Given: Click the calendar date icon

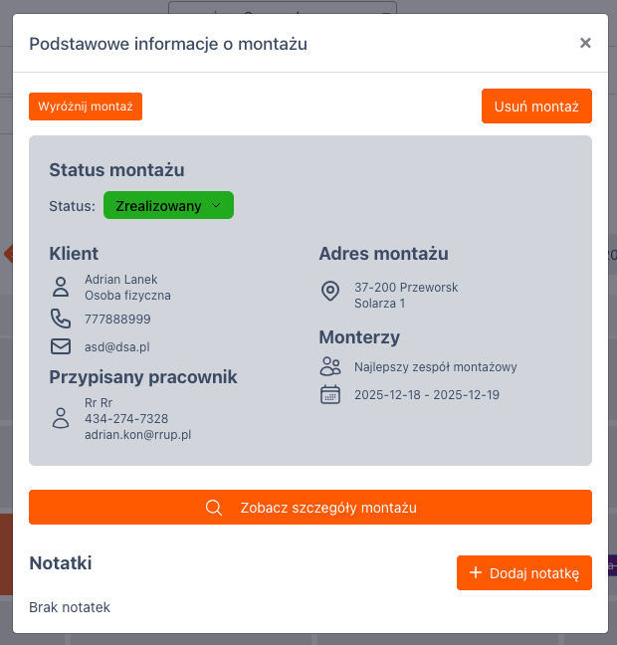Looking at the screenshot, I should (x=330, y=395).
